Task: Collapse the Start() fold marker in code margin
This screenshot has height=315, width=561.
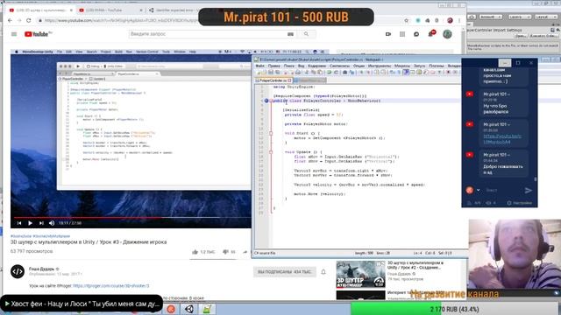Action: pos(271,133)
